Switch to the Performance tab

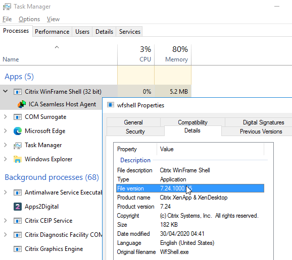click(x=52, y=32)
